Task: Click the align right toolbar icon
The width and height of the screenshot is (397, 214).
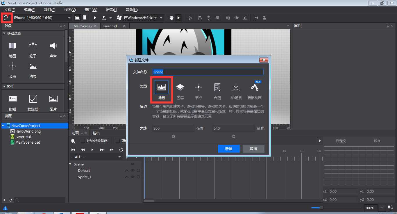Action: (x=217, y=18)
